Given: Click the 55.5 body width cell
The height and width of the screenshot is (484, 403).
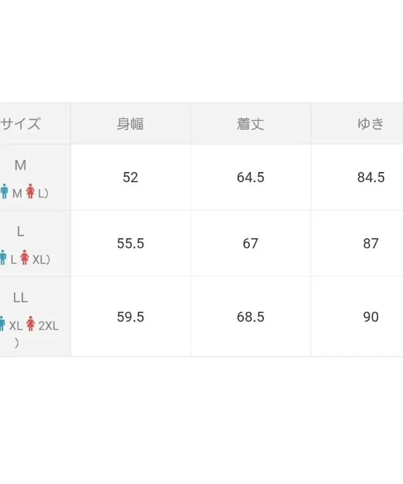Looking at the screenshot, I should [x=130, y=243].
